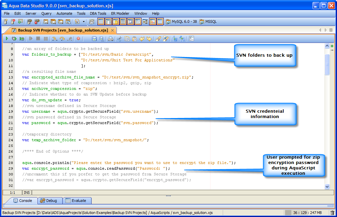Click the vertical scrollbar thumb in the editor

327,64
